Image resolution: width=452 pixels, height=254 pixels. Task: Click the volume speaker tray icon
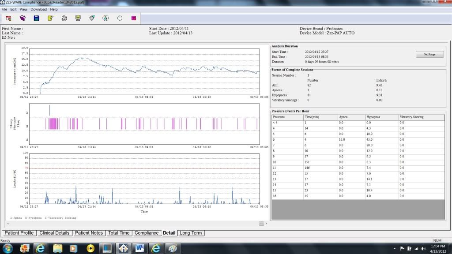click(423, 249)
